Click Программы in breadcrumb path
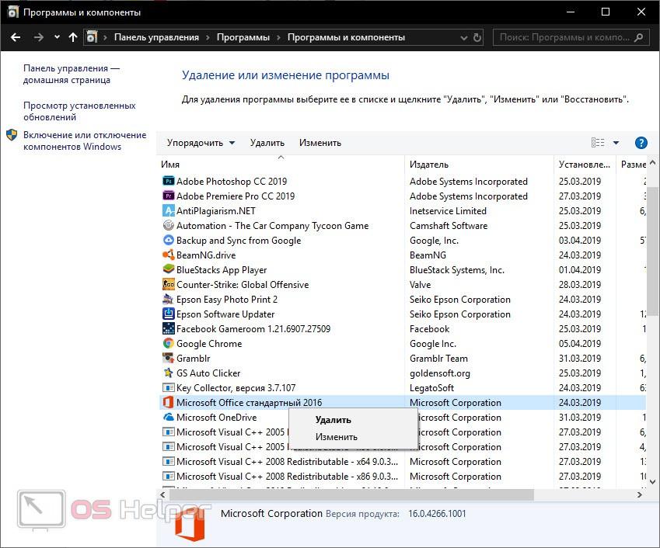 (243, 37)
